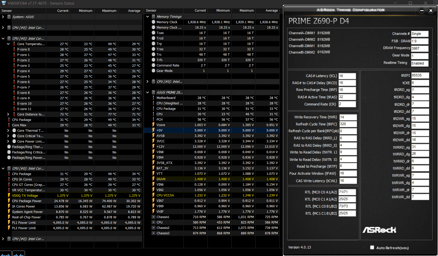438x256 pixels.
Task: Expand the System: ASUS sensor group
Action: click(3, 17)
